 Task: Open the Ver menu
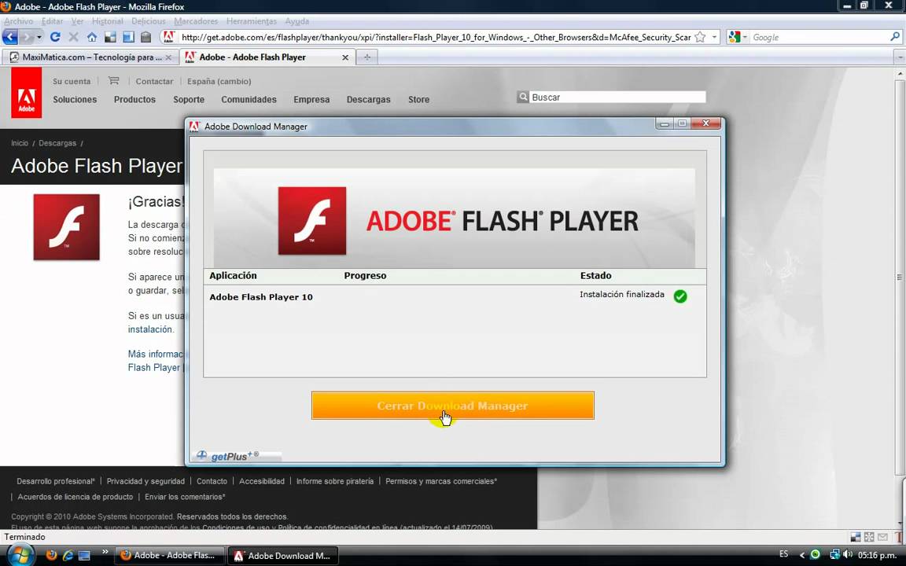click(77, 20)
